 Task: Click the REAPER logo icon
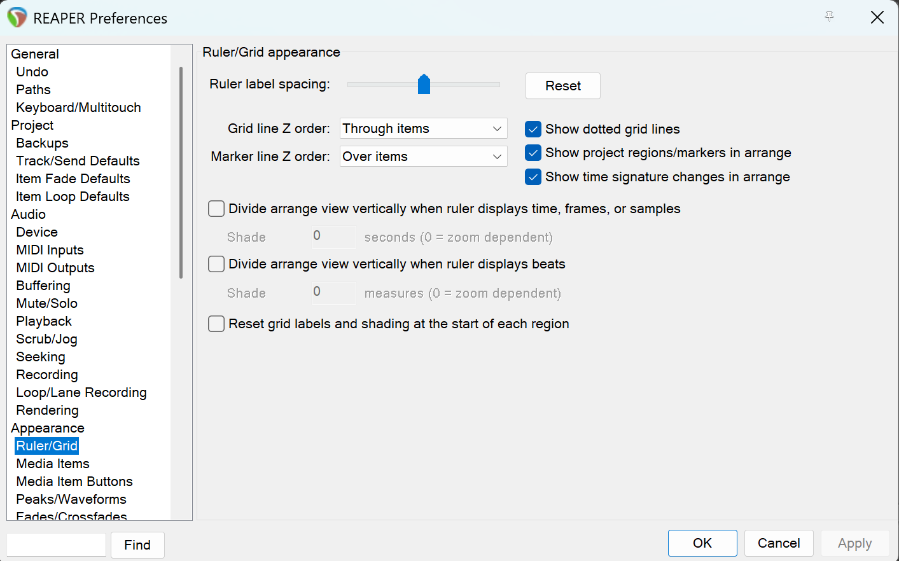(17, 17)
